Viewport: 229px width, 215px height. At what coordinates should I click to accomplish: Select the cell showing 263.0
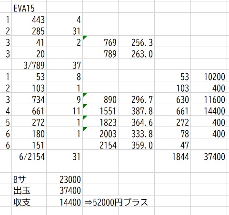click(x=136, y=53)
